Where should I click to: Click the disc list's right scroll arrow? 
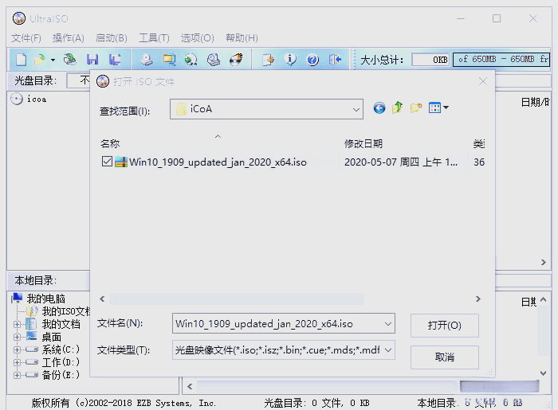(543, 262)
